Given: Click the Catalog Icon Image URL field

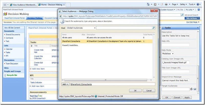Looking at the screenshot, I should [176, 62].
